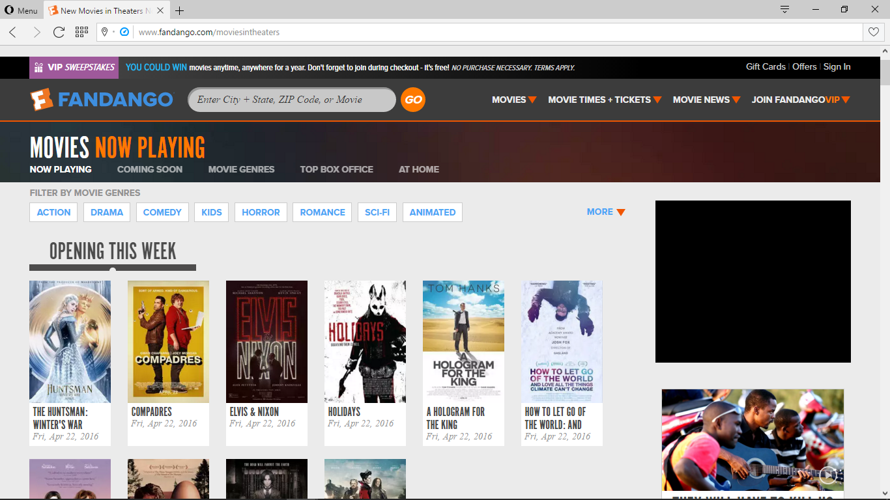
Task: Bookmark page with the heart icon
Action: (x=873, y=32)
